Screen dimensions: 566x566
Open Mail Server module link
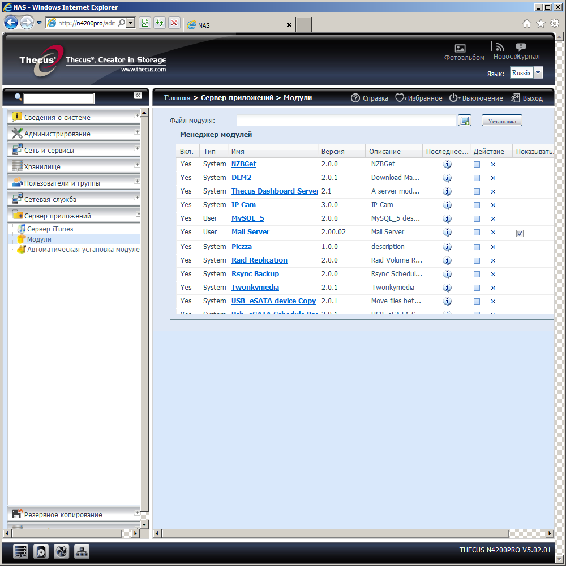click(250, 231)
